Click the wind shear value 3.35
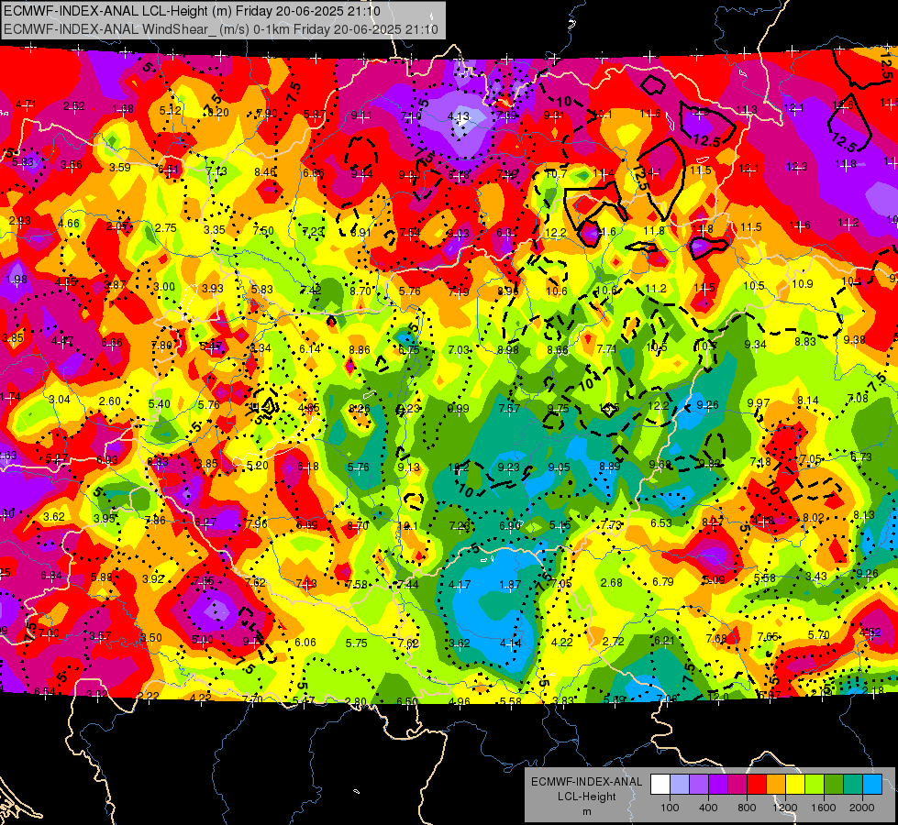The width and height of the screenshot is (898, 825). coord(215,229)
